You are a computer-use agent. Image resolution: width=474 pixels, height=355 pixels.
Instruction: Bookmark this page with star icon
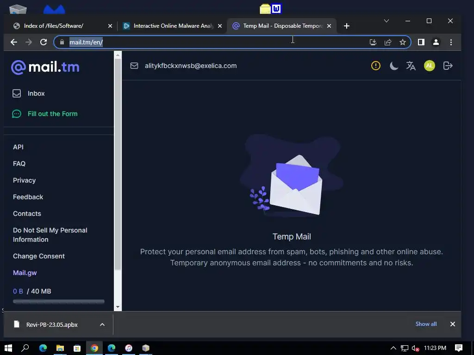[403, 42]
